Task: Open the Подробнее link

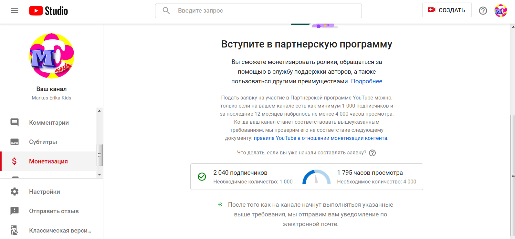Action: pos(367,81)
